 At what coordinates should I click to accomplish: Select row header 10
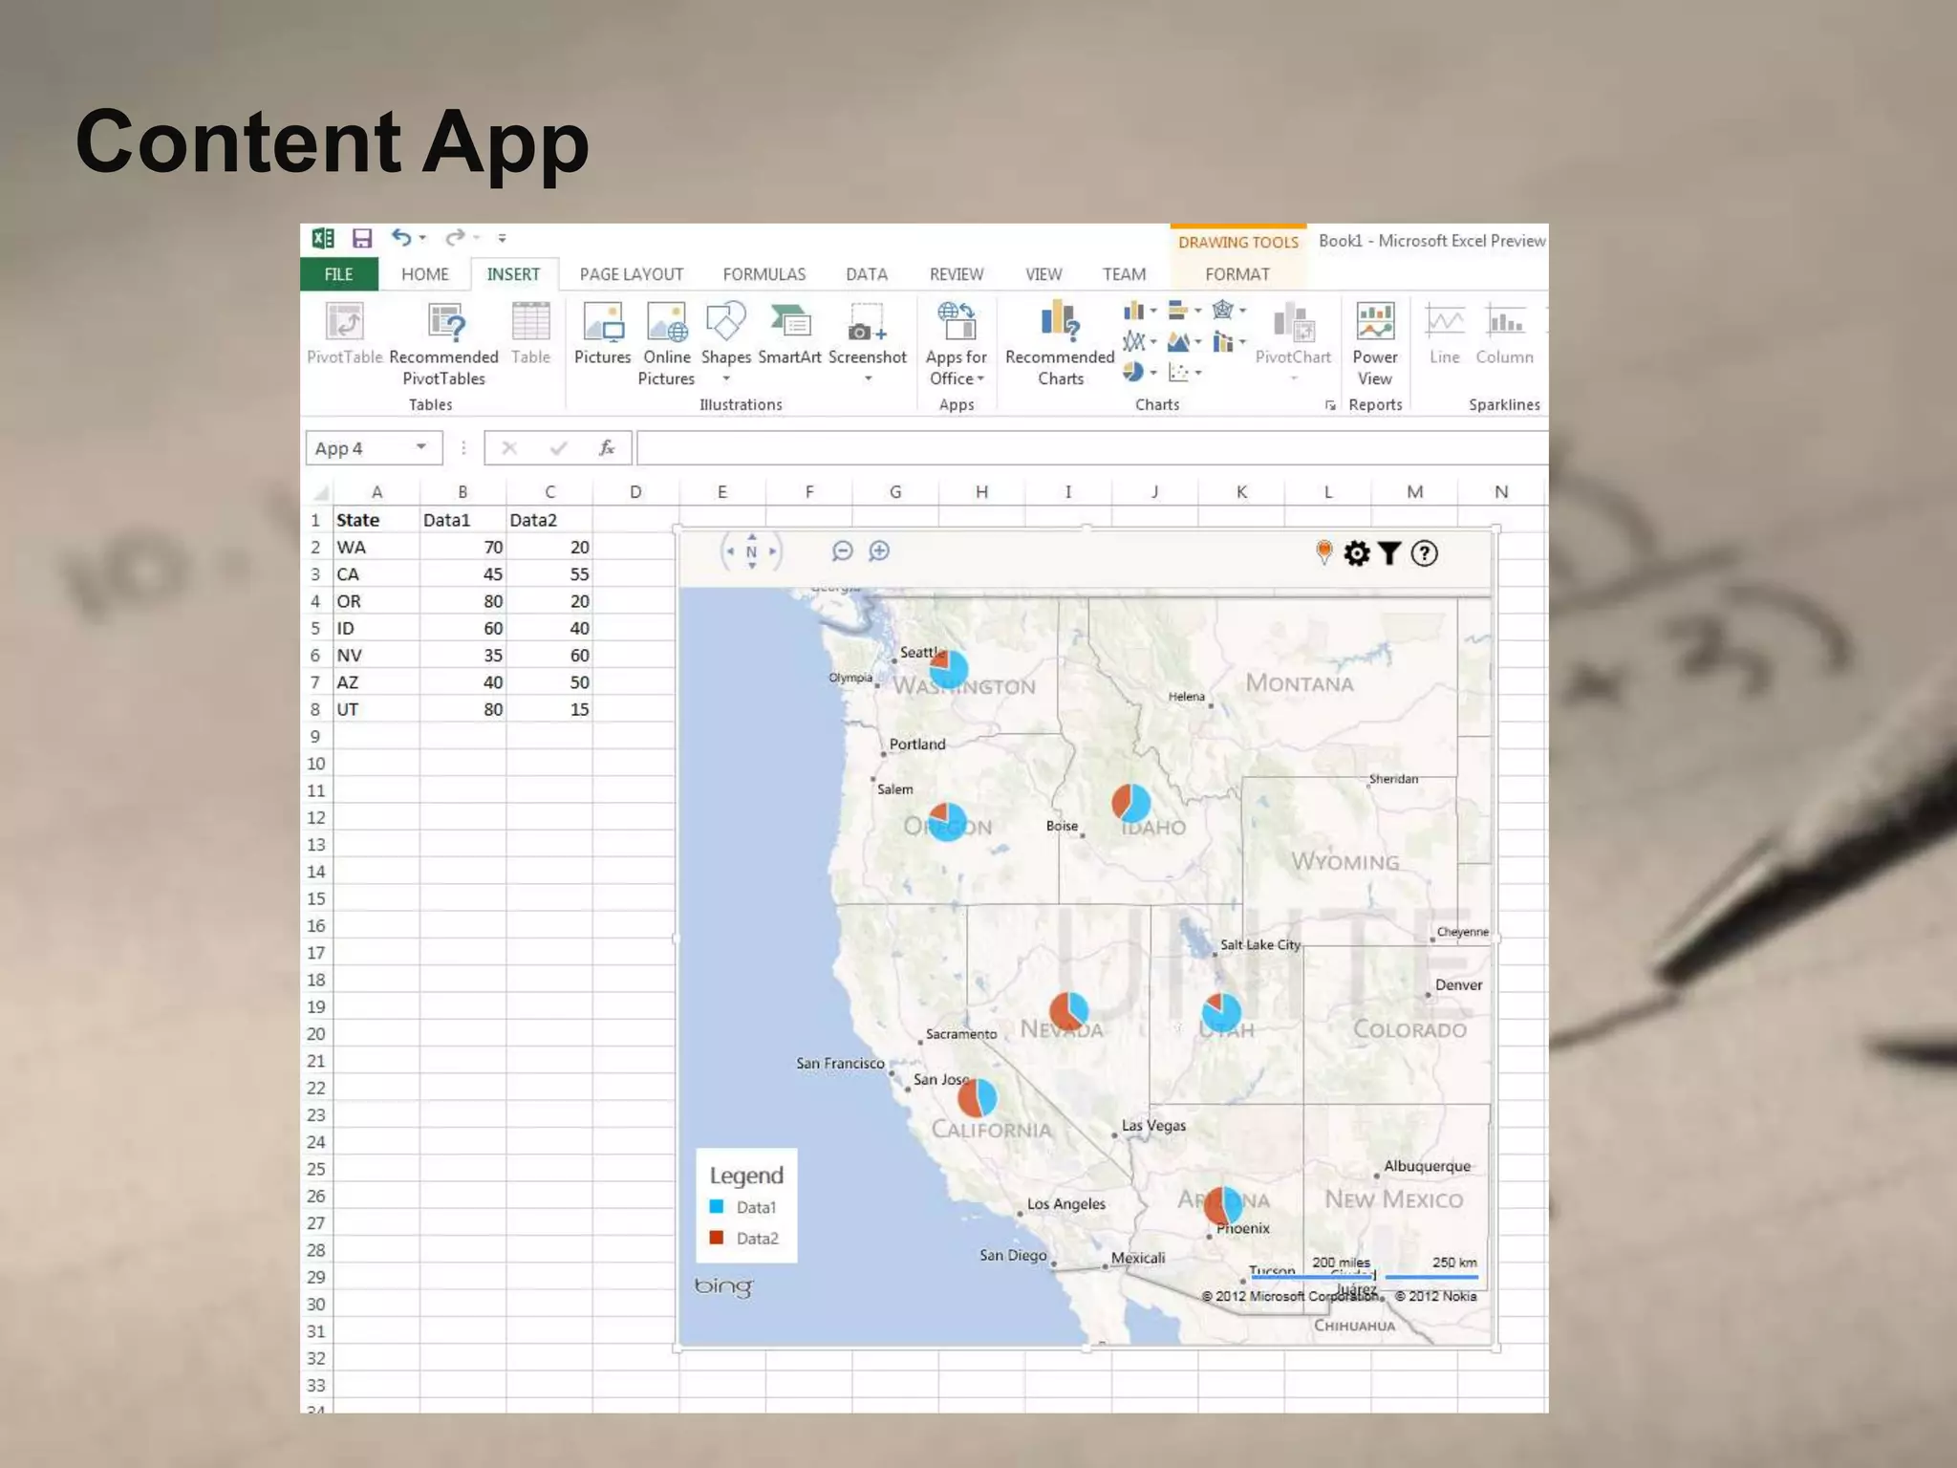(316, 764)
